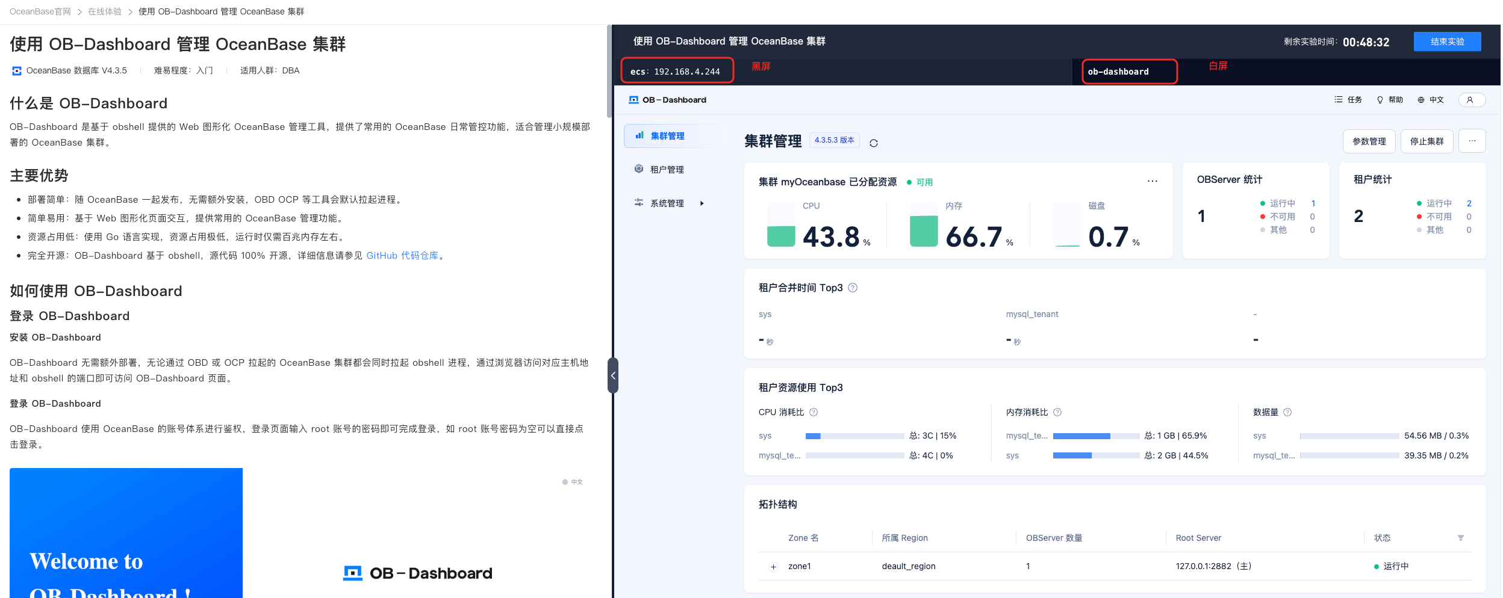Image resolution: width=1503 pixels, height=598 pixels.
Task: Click the CPU usage bar gauge
Action: [x=781, y=224]
